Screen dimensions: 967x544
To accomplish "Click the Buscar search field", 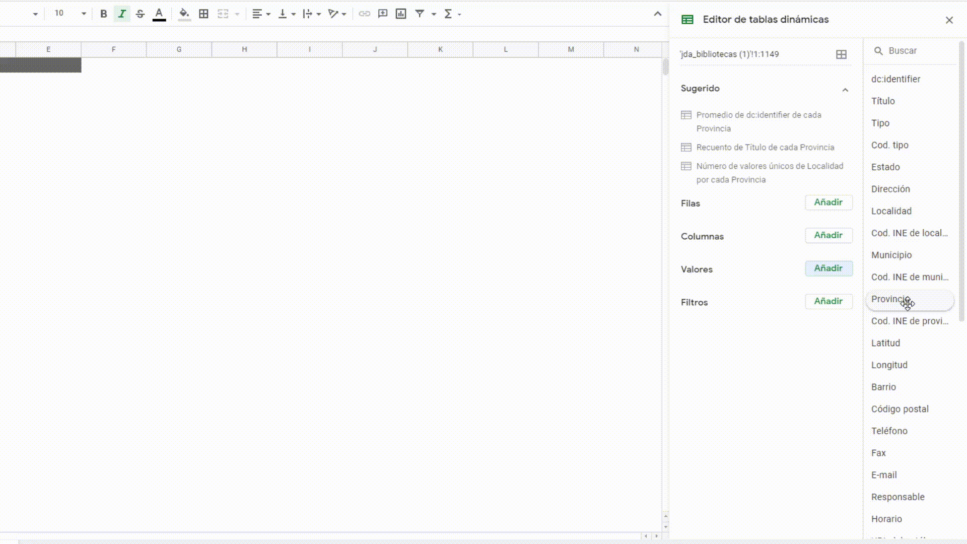I will (x=914, y=51).
